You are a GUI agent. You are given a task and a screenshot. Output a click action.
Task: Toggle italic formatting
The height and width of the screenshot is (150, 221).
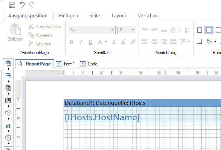tap(81, 42)
